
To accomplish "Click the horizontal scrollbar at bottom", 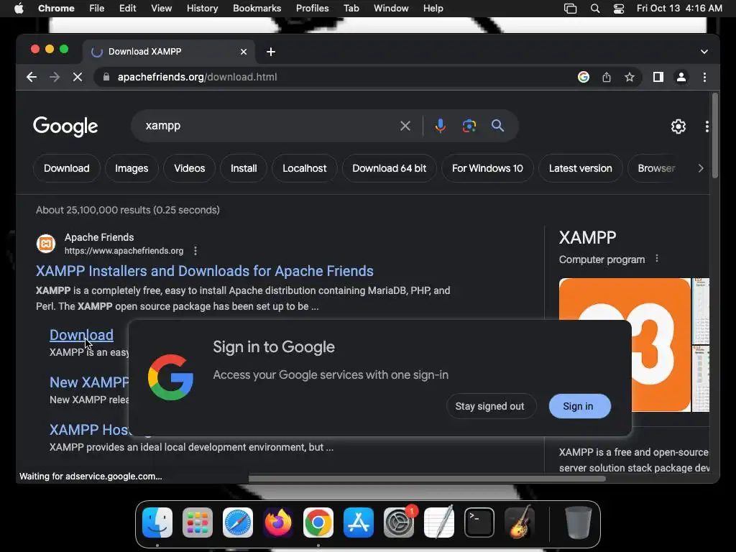I will pos(427,479).
